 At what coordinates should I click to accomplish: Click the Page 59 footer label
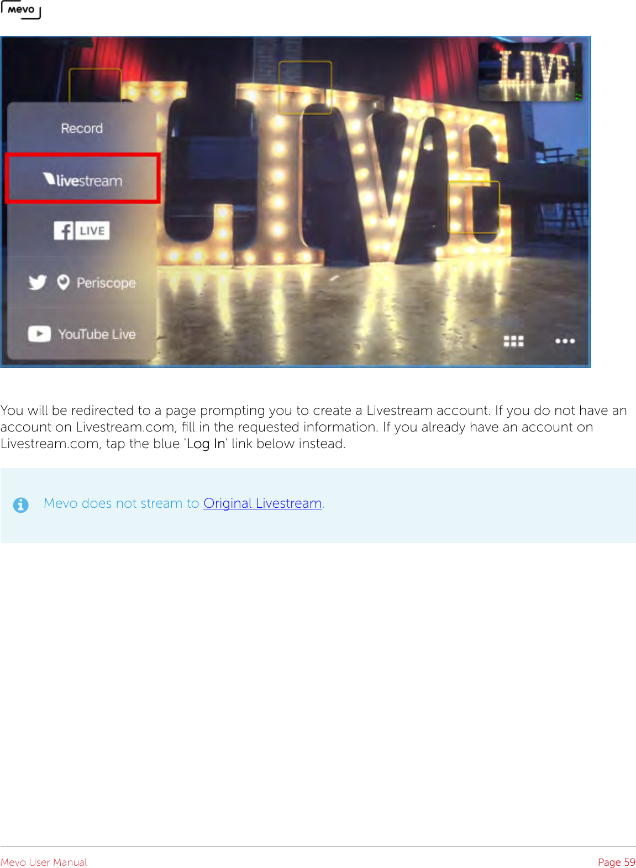617,862
